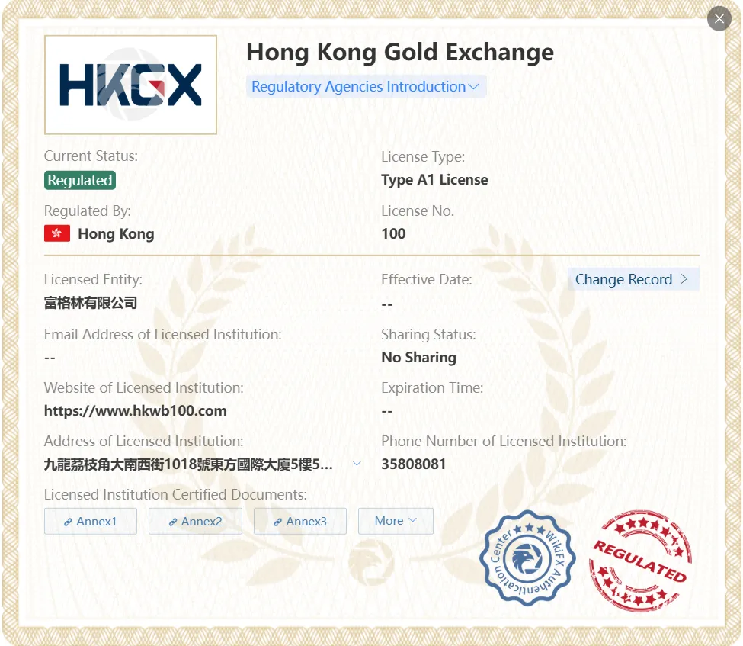
Task: Open the Annex2 certified document
Action: (195, 521)
